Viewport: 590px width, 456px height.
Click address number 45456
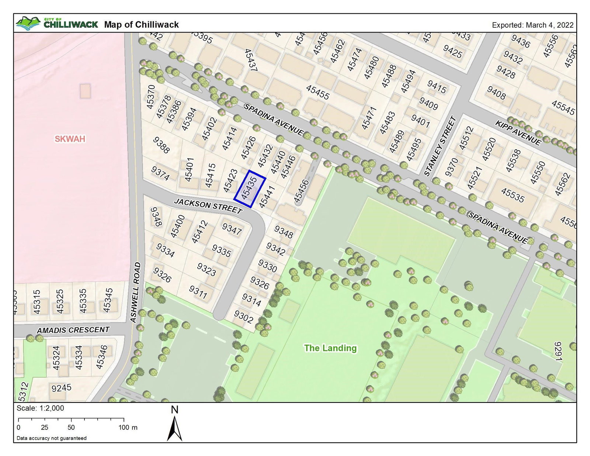point(301,191)
